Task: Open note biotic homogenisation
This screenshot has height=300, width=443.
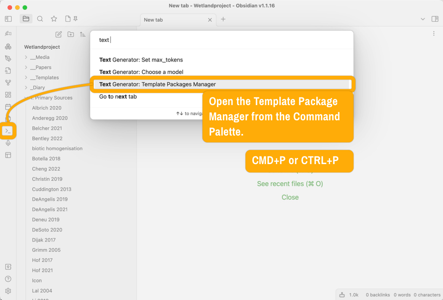Action: click(x=57, y=148)
